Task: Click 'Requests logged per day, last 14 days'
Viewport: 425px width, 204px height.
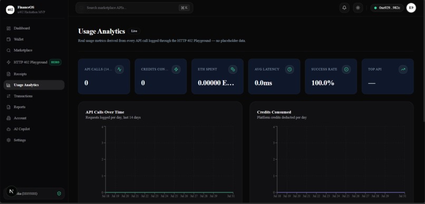Action: (x=113, y=118)
